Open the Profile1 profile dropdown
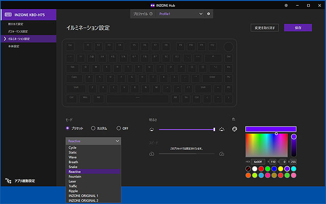Viewport: 326px width, 204px height. click(181, 14)
